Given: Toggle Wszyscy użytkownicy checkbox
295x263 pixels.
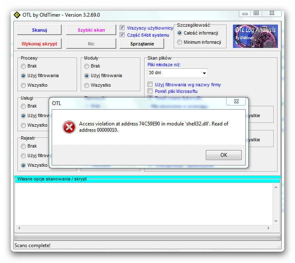Looking at the screenshot, I should [122, 28].
